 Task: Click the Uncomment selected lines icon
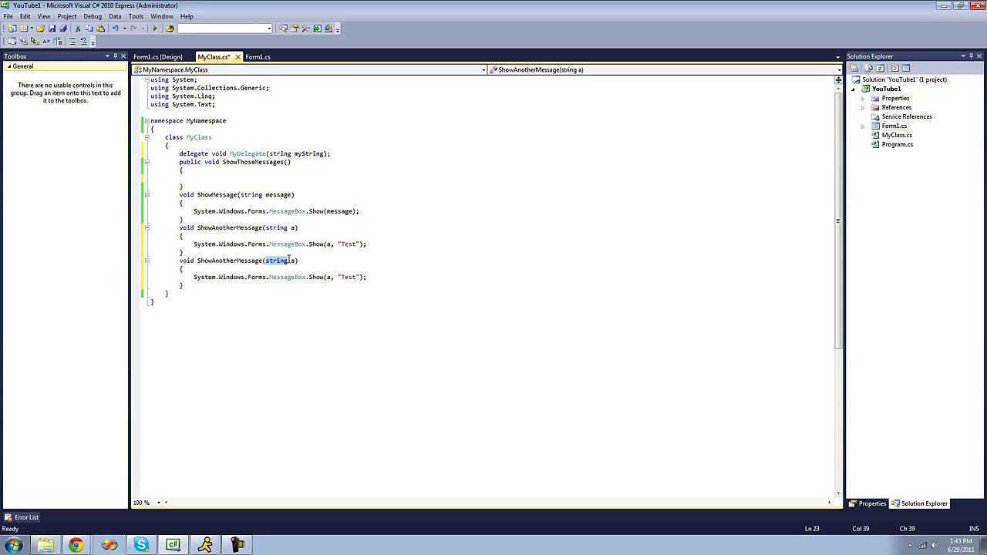tap(84, 41)
